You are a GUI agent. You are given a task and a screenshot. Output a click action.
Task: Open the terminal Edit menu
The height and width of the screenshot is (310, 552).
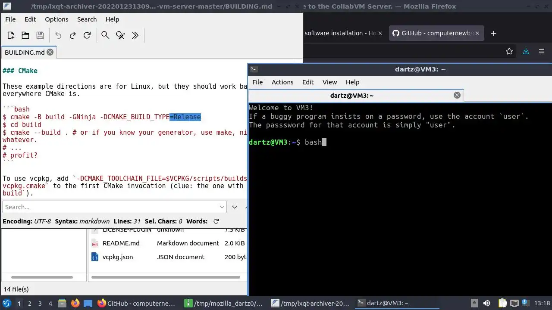[x=308, y=82]
